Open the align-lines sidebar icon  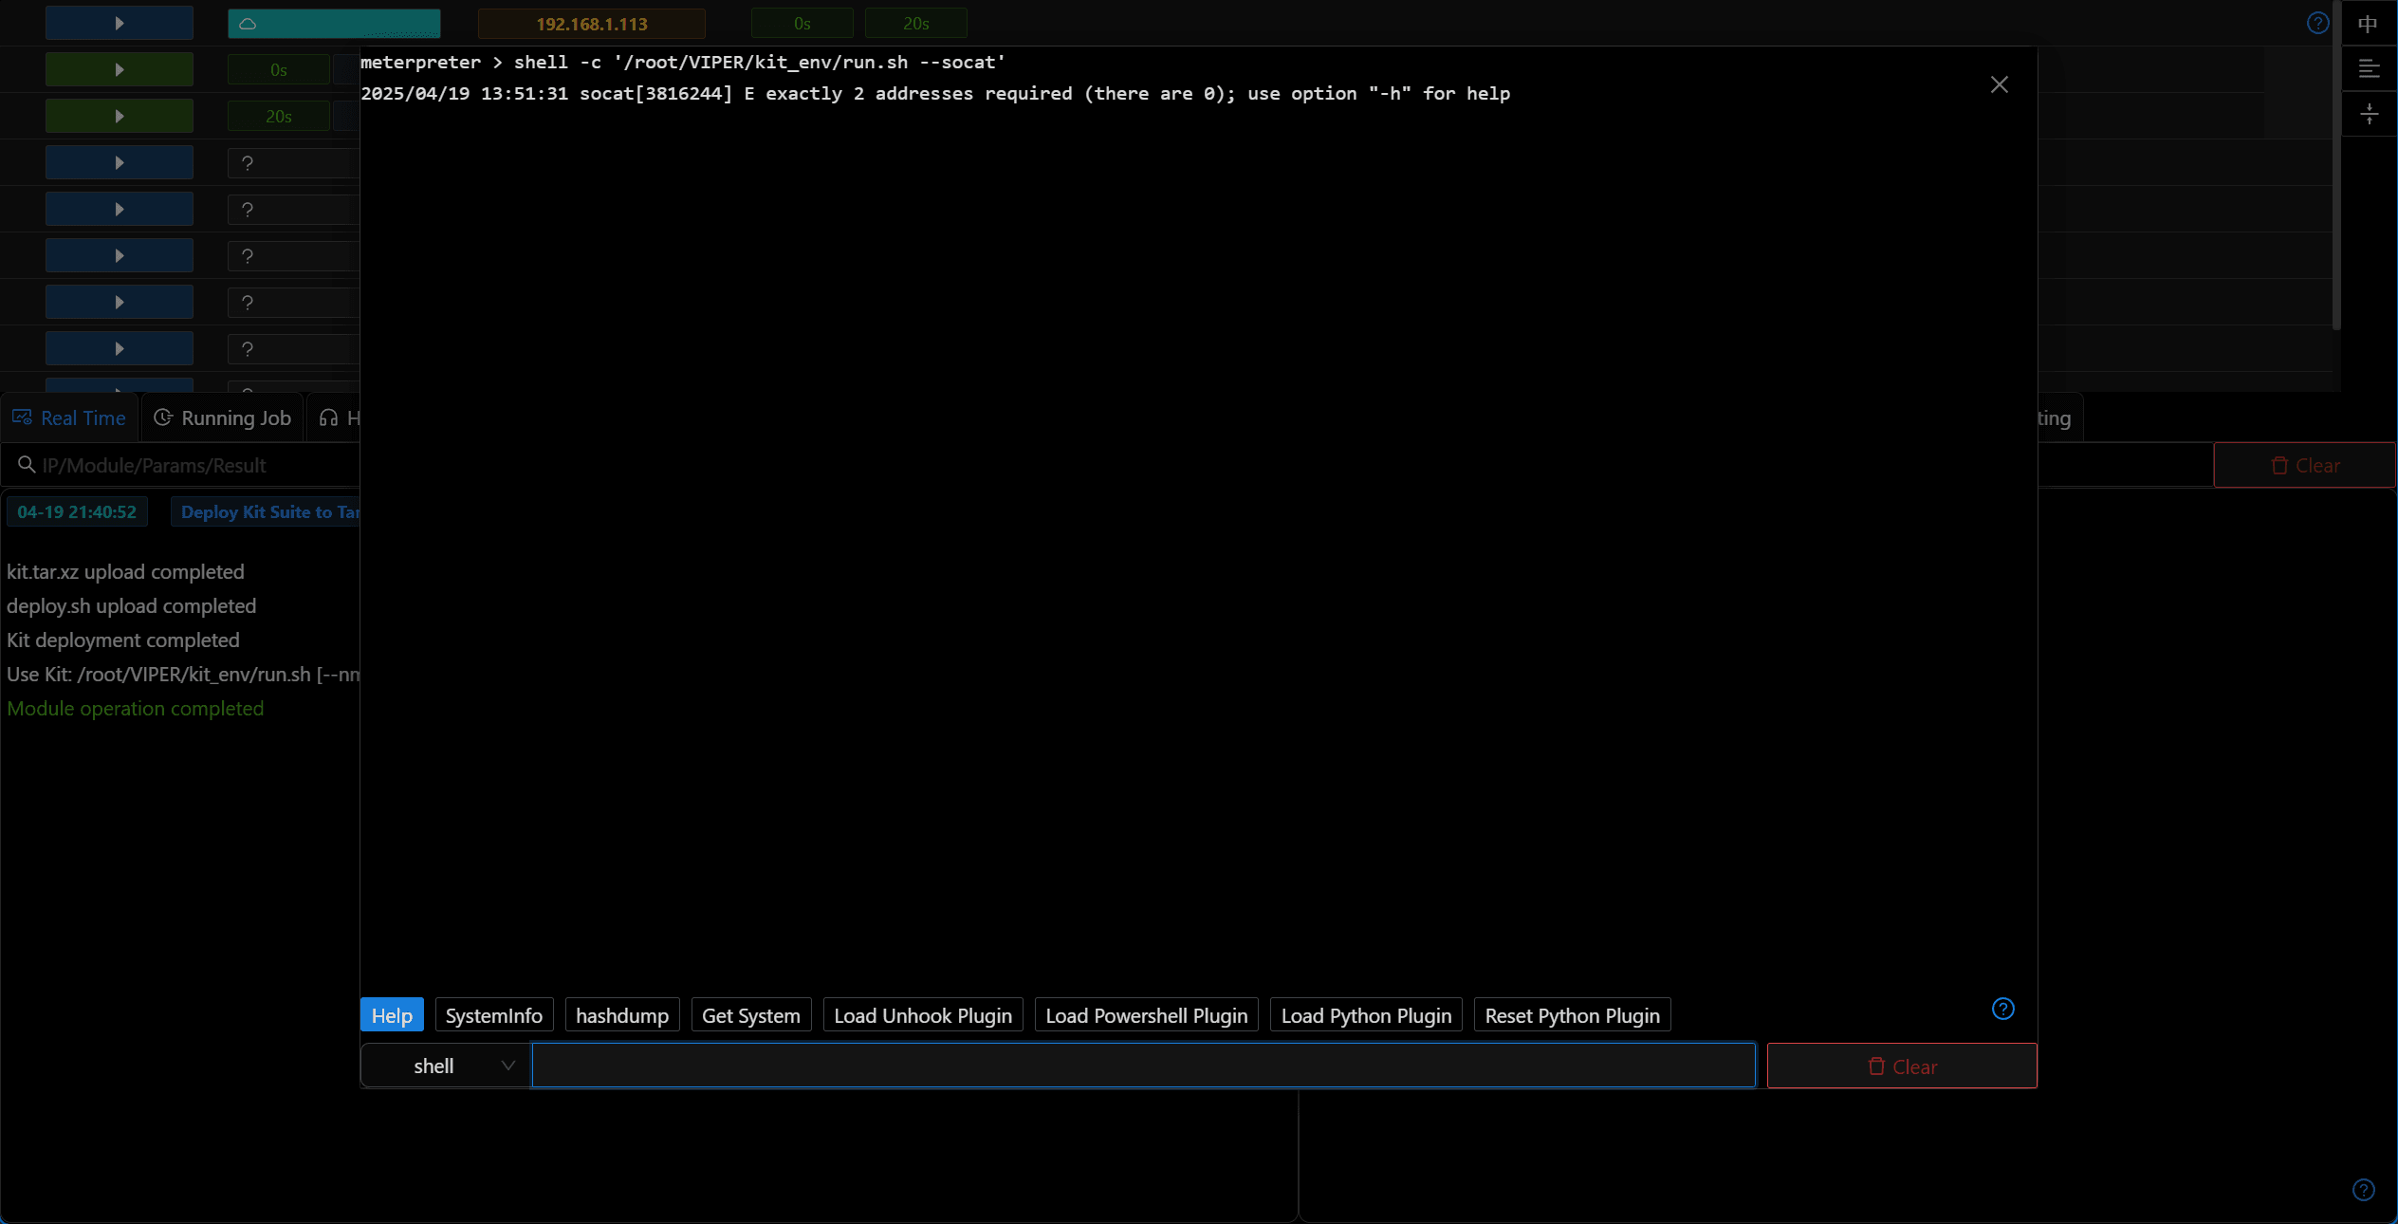[2369, 68]
